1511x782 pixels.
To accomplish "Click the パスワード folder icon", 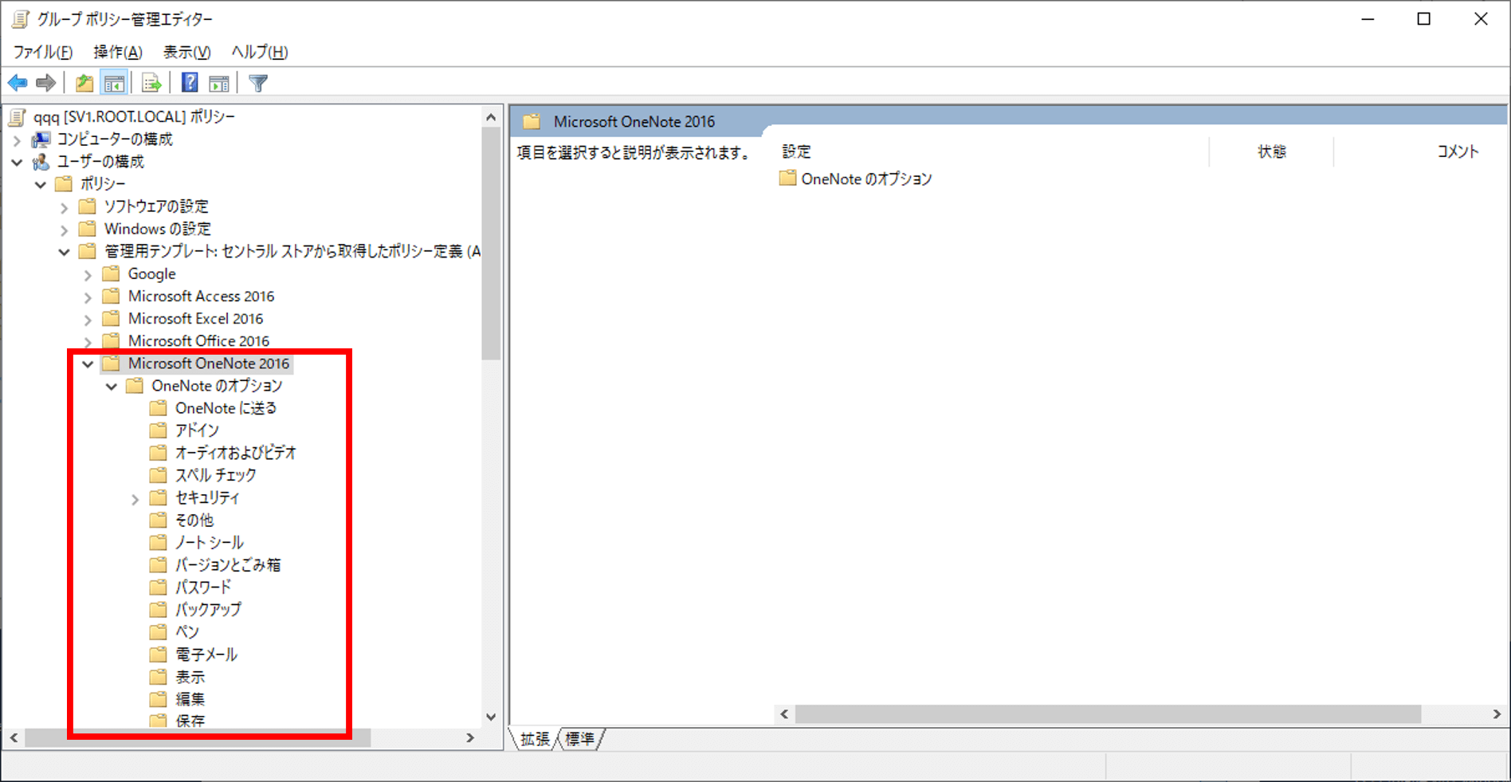I will click(x=159, y=587).
